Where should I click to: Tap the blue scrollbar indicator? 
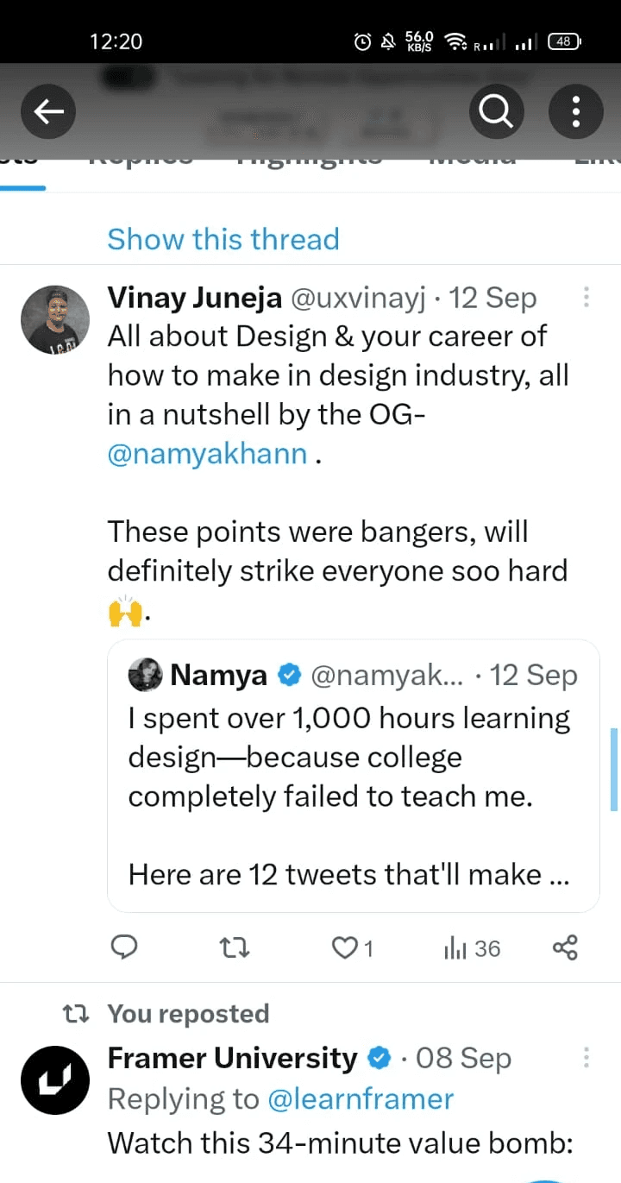point(614,769)
